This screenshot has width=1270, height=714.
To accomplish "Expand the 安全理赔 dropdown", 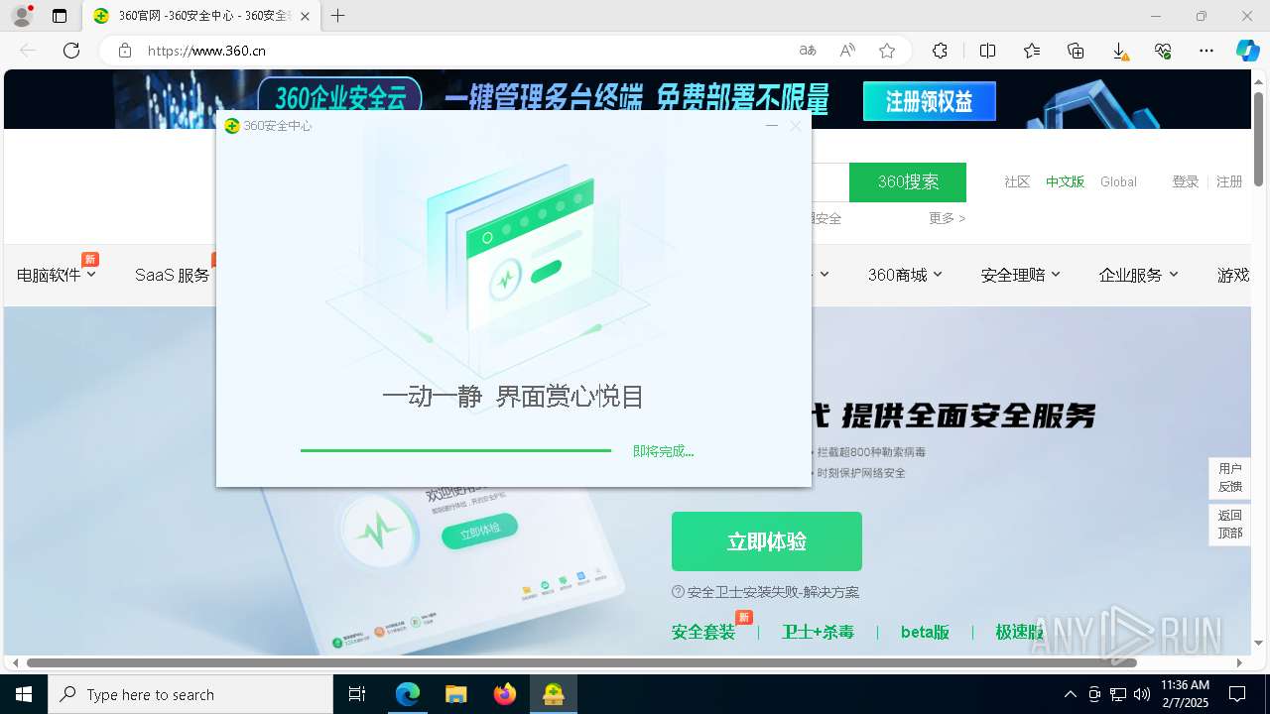I will (1021, 275).
